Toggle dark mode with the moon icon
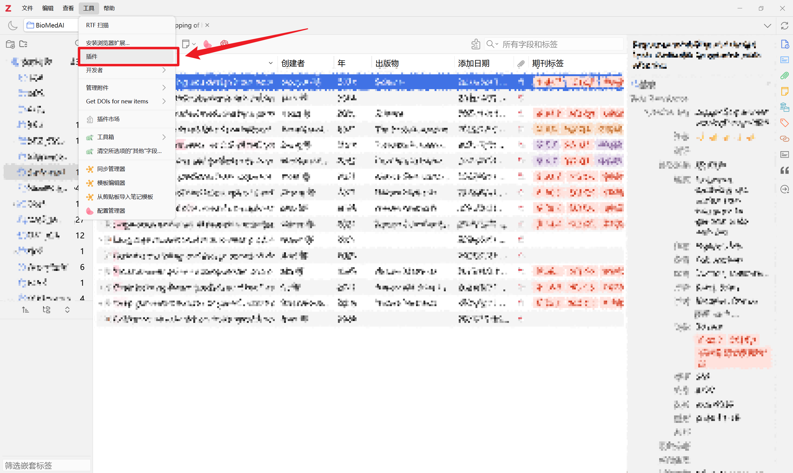This screenshot has width=793, height=473. tap(12, 25)
